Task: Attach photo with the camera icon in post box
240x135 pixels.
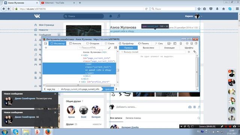Action: 190,107
